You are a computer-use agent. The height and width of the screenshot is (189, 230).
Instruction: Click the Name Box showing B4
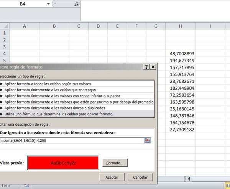23,4
